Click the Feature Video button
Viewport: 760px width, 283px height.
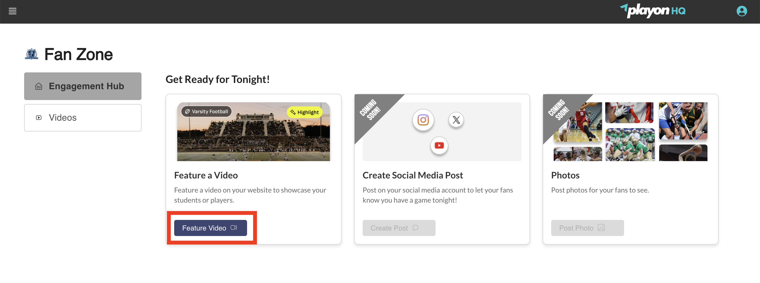(x=210, y=228)
